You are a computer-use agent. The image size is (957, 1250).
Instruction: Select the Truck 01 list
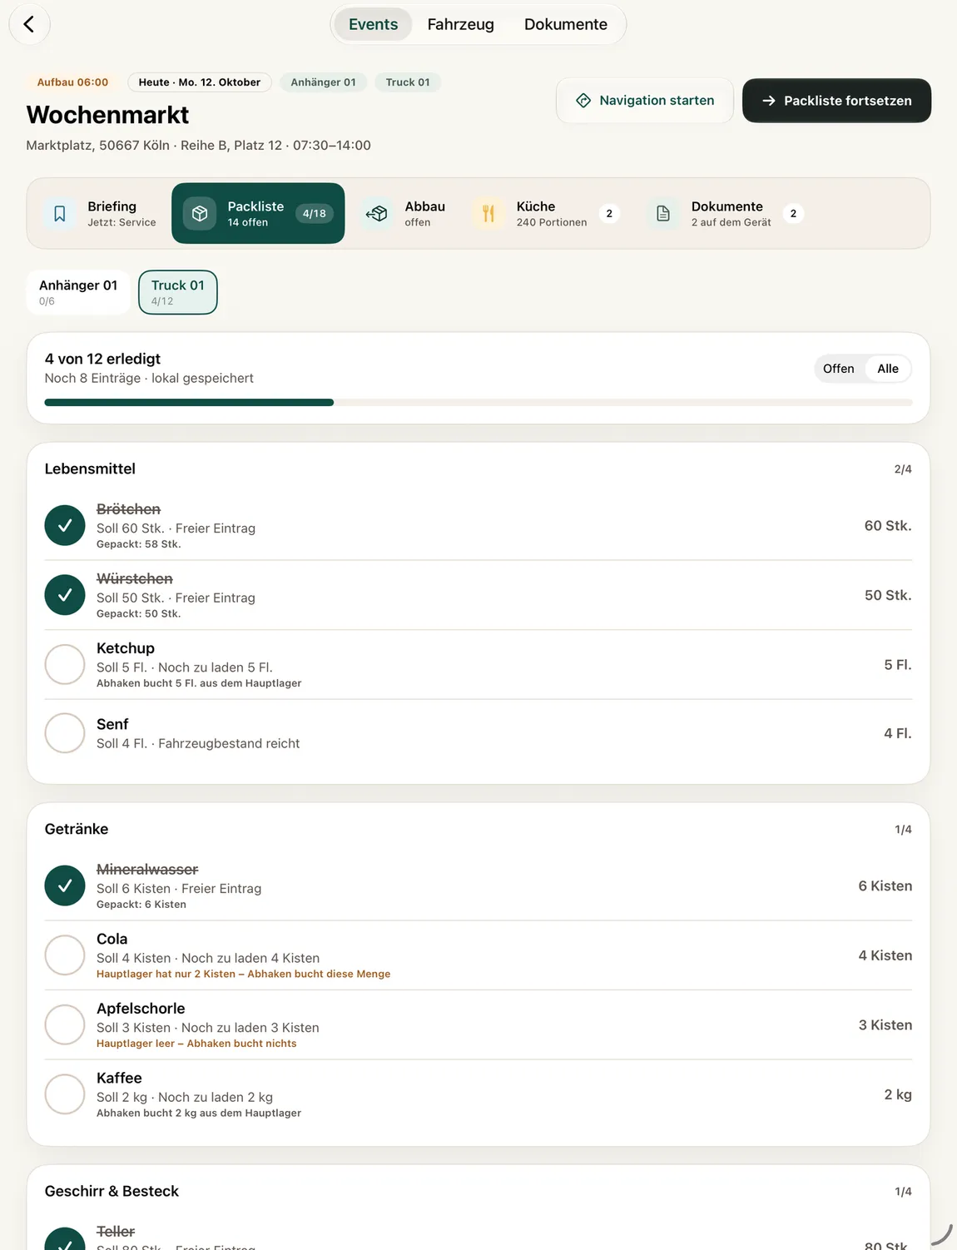(177, 292)
